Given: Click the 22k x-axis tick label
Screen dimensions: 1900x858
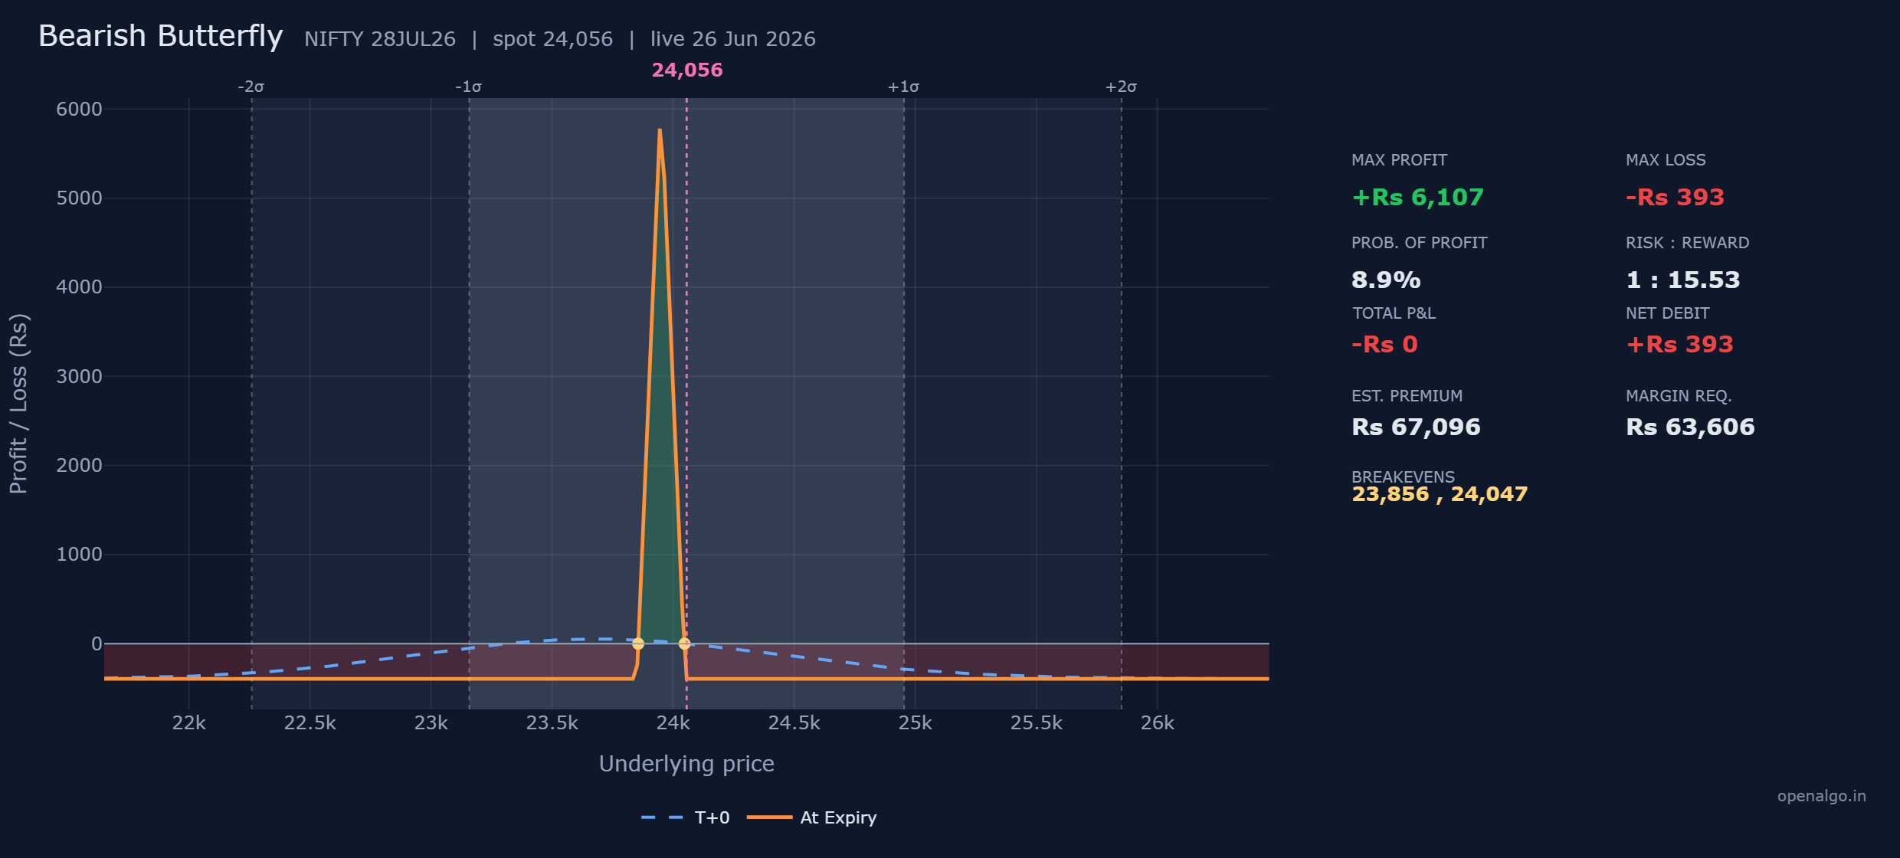Looking at the screenshot, I should point(188,723).
